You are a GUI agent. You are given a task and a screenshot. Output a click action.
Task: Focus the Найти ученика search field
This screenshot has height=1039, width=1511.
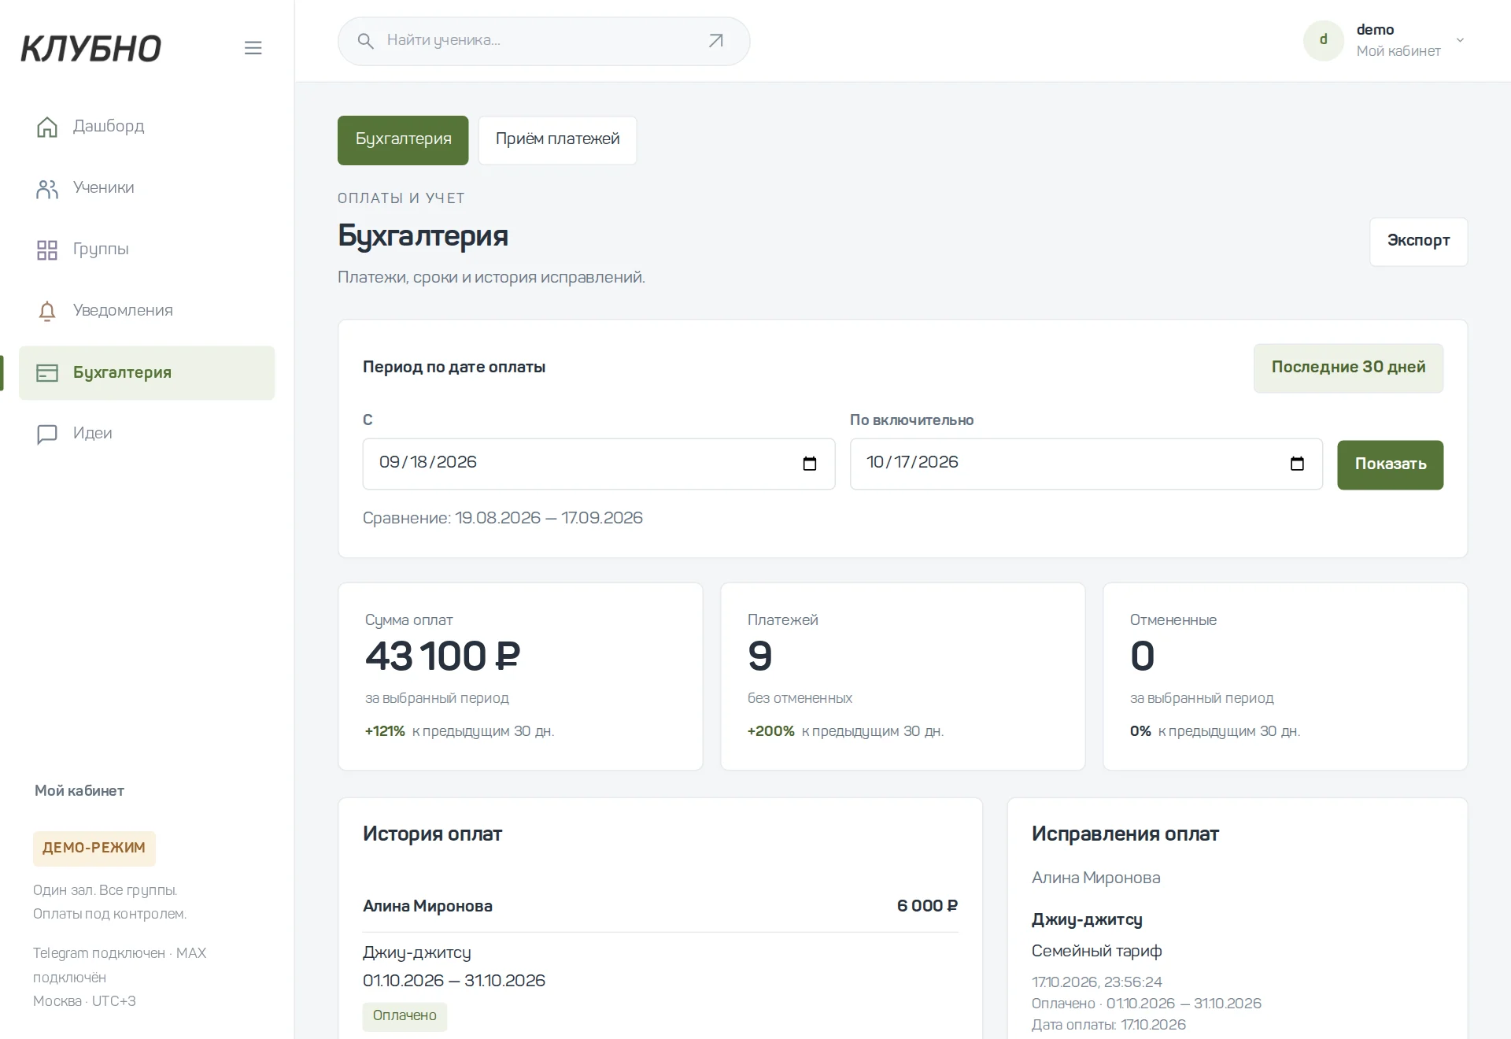tap(544, 41)
